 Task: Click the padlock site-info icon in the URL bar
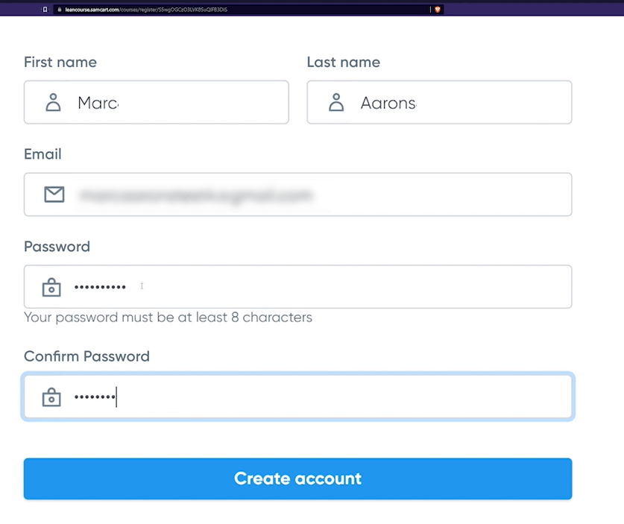tap(60, 10)
